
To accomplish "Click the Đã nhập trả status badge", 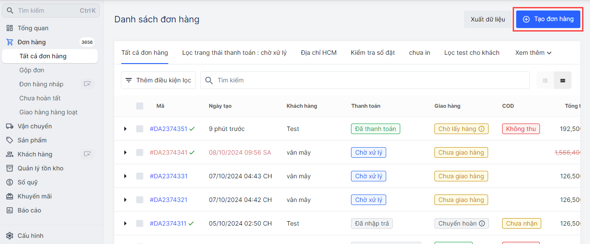I will (x=372, y=223).
